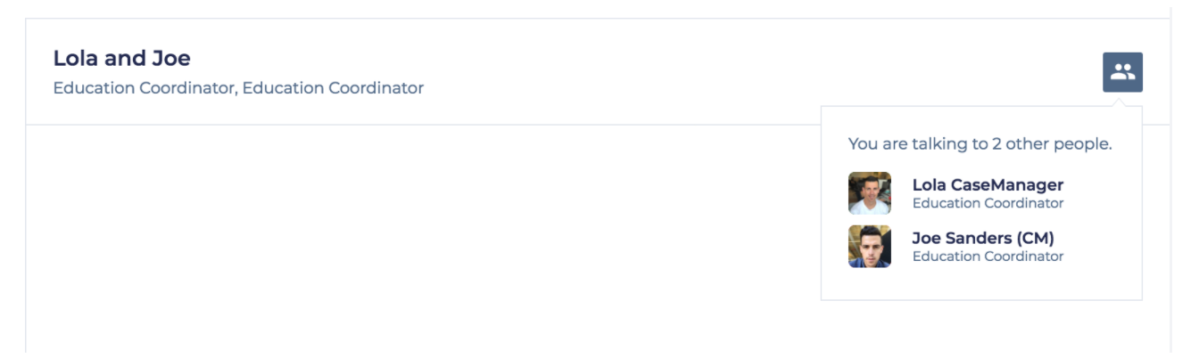
Task: Click the word 'Lola' in conversation title
Action: [x=73, y=59]
